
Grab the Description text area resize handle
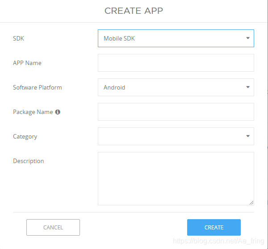tap(251, 203)
